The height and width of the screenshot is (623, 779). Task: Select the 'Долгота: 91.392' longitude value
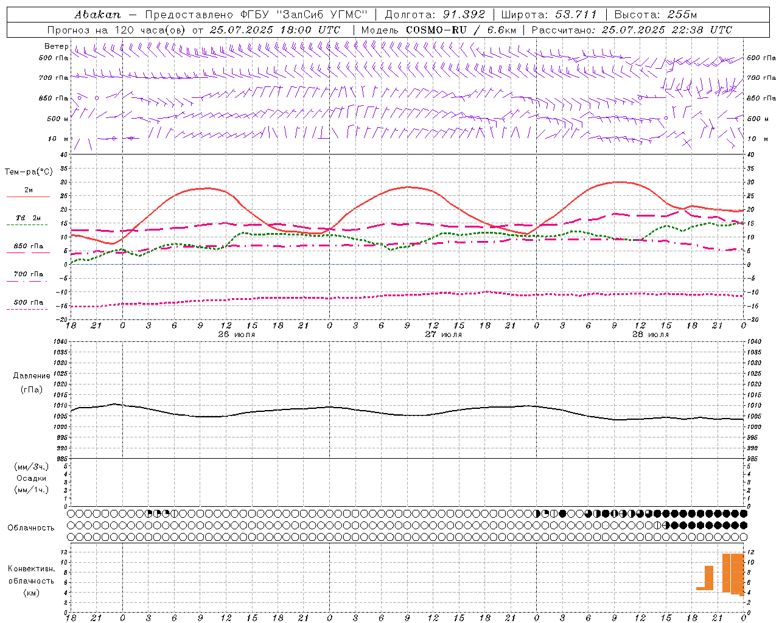(x=435, y=14)
